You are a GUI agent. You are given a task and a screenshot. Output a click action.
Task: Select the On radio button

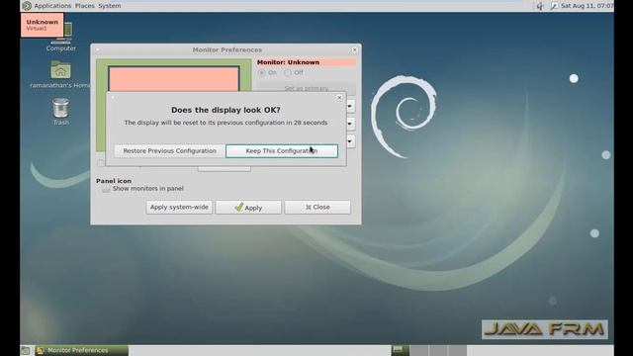coord(262,72)
